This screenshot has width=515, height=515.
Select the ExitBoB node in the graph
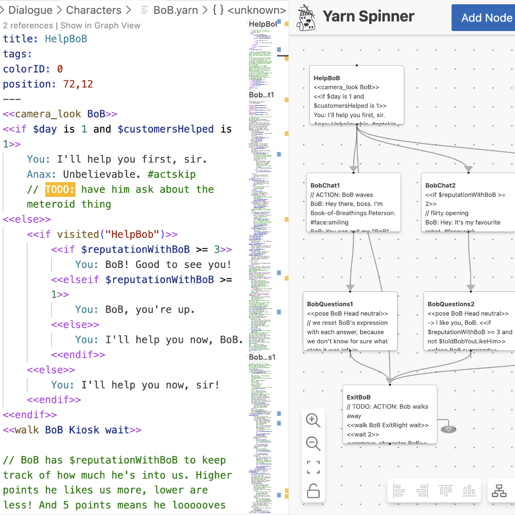click(389, 414)
